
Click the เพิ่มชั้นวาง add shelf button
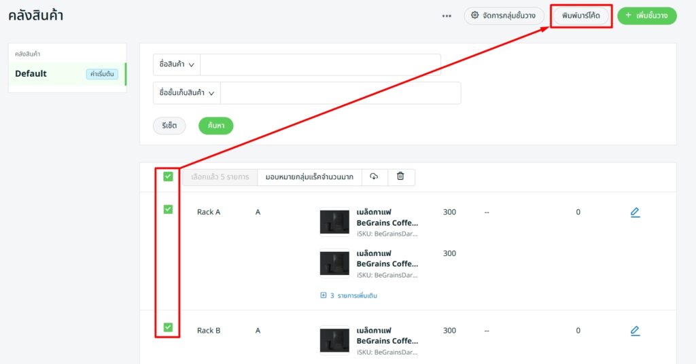646,16
